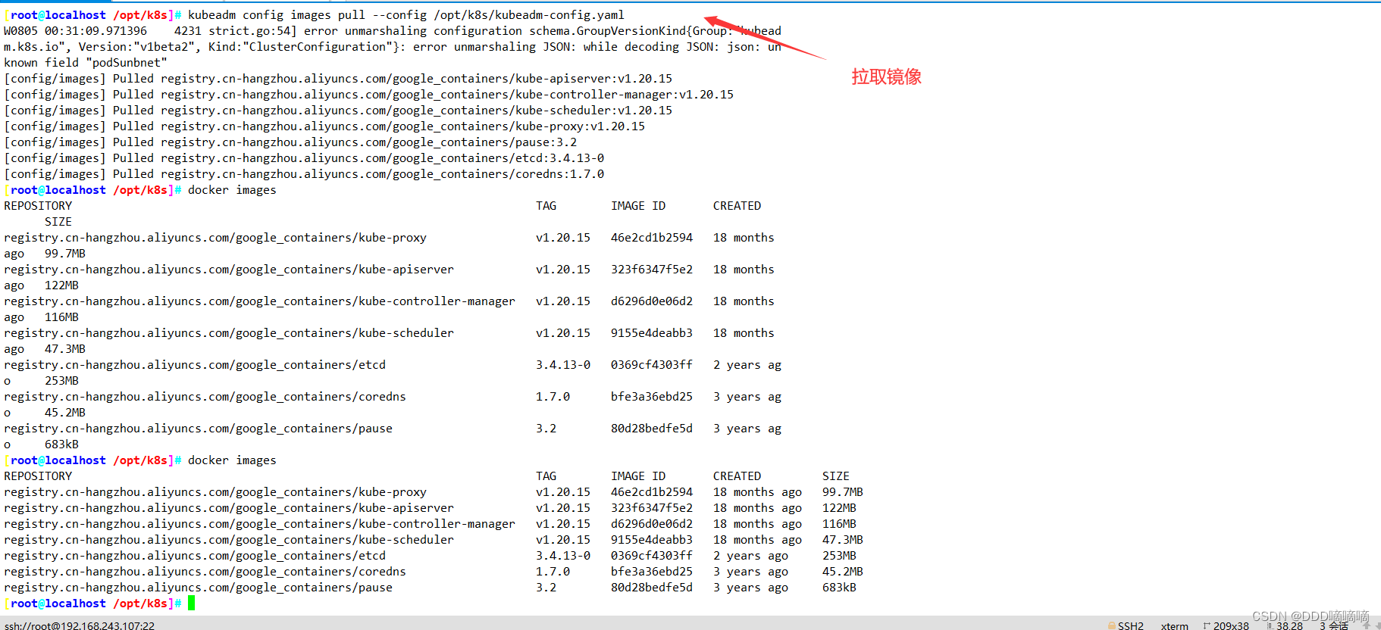Click the second docker images command
This screenshot has height=630, width=1381.
click(232, 460)
